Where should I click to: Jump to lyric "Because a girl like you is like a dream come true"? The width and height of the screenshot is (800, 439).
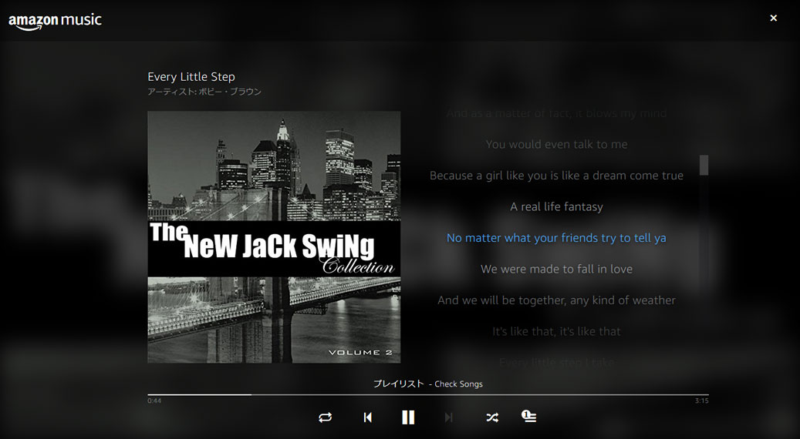pyautogui.click(x=557, y=176)
